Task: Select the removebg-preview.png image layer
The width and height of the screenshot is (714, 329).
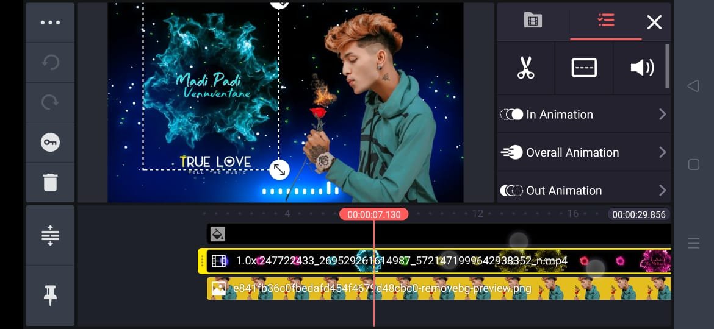Action: (438, 288)
